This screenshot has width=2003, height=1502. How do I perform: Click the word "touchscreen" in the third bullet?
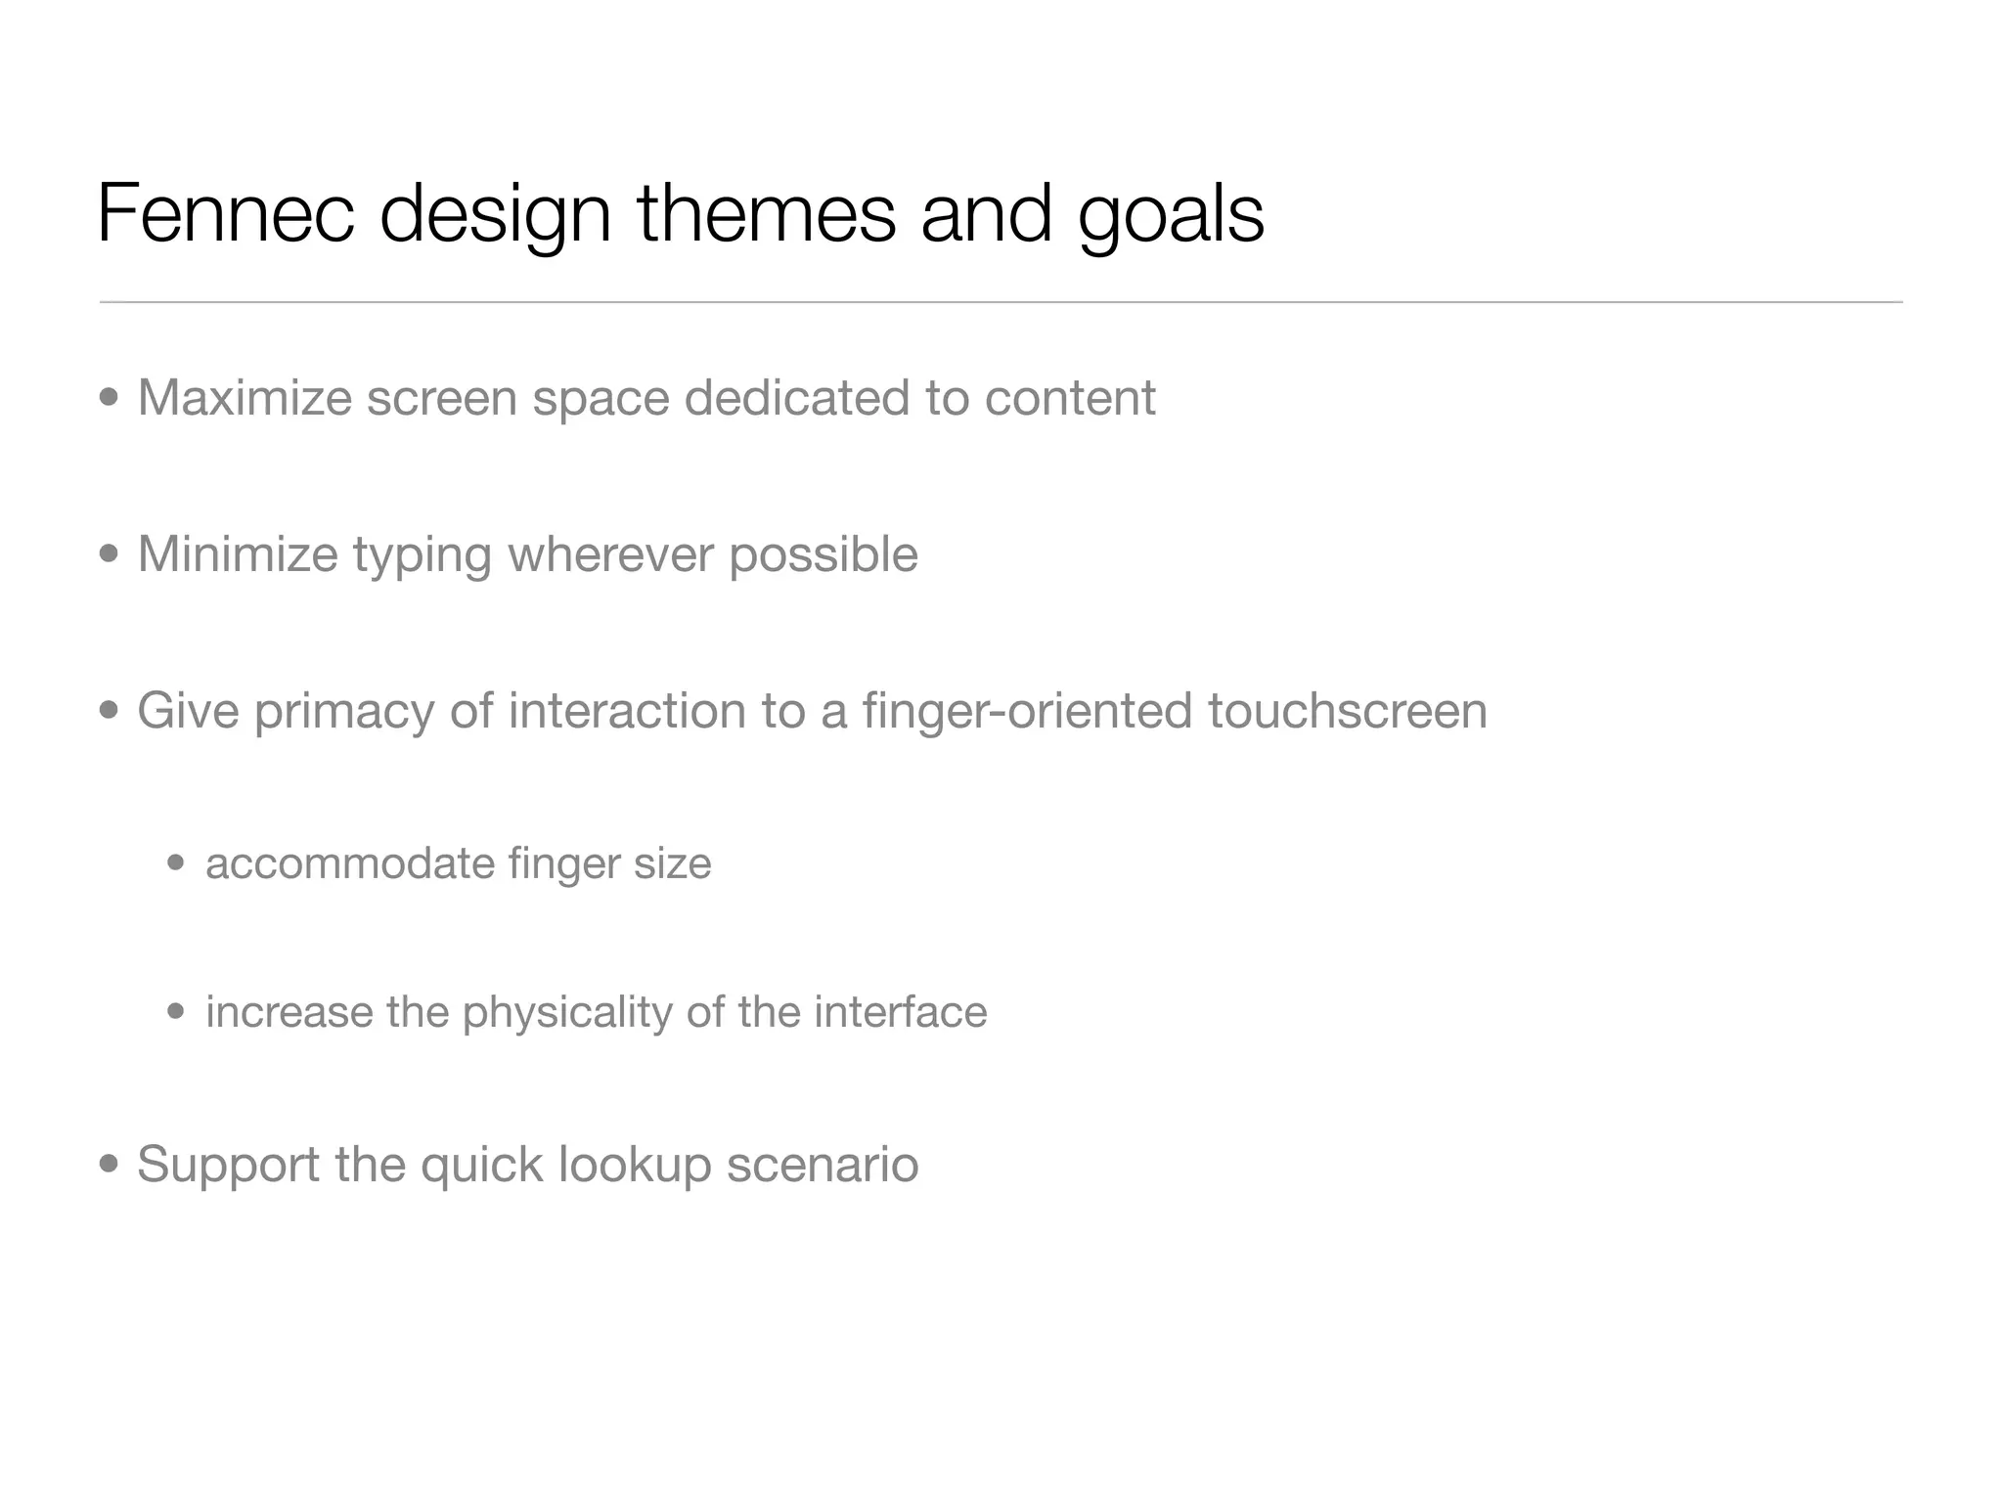coord(1347,710)
